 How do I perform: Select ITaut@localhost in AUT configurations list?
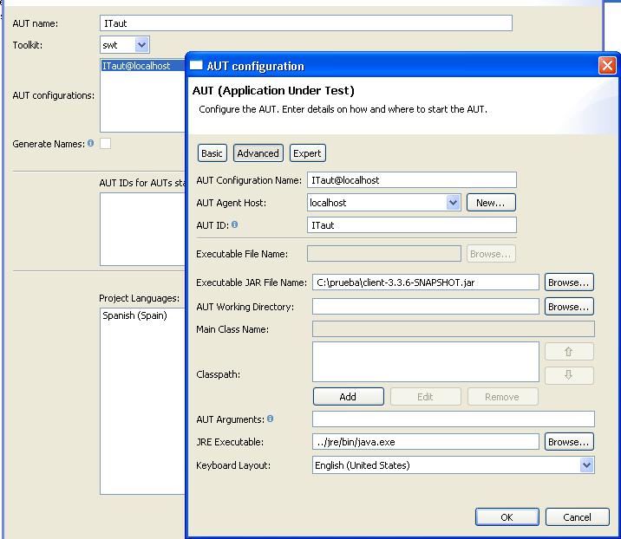(142, 66)
